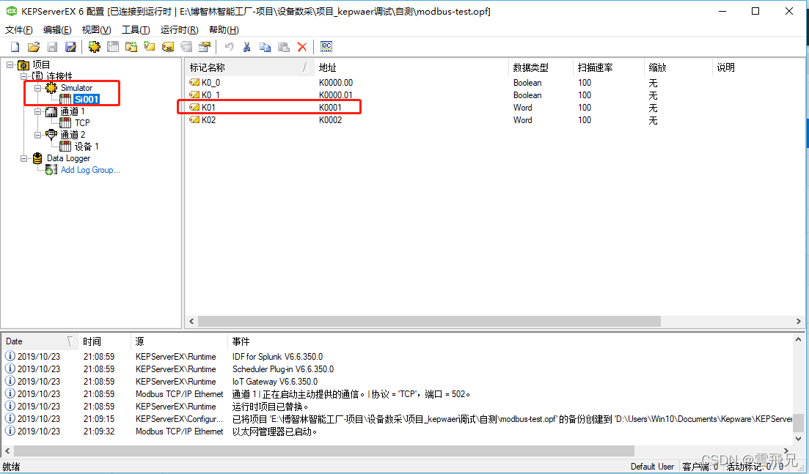Collapse the Data Logger tree node

(x=23, y=158)
